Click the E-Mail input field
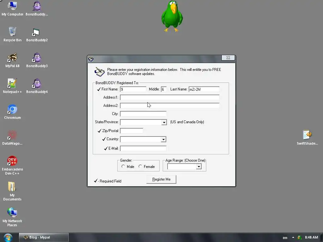This screenshot has height=242, width=323. [143, 148]
